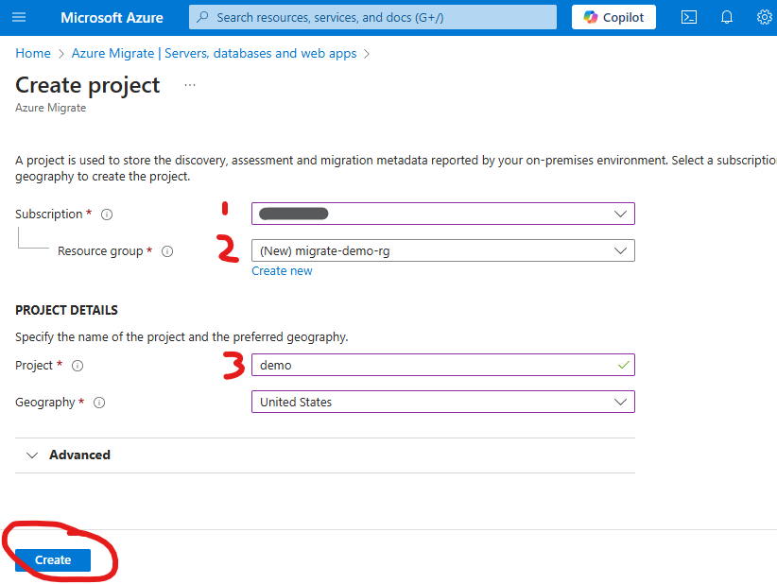The height and width of the screenshot is (584, 777).
Task: Open Cloud Shell from the top bar
Action: point(689,17)
